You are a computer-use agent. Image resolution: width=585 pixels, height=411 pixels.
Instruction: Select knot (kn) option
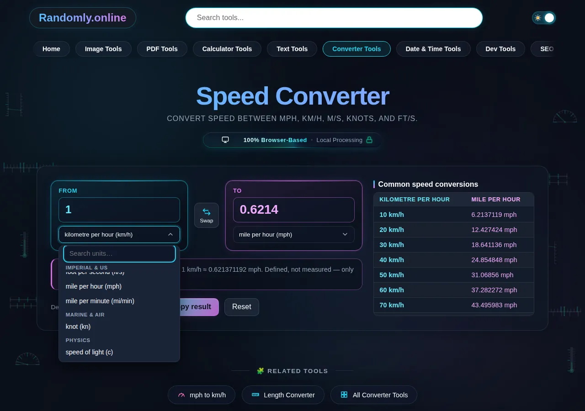[x=119, y=327]
